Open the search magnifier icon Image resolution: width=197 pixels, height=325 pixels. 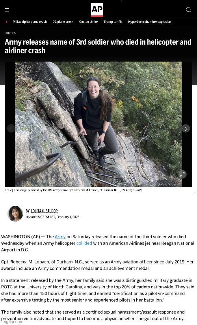click(x=188, y=10)
